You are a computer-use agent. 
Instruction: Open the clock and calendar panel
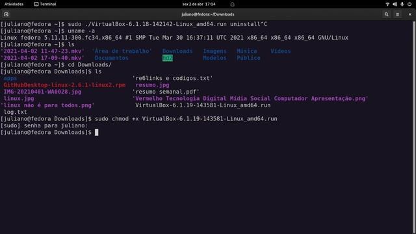(199, 4)
